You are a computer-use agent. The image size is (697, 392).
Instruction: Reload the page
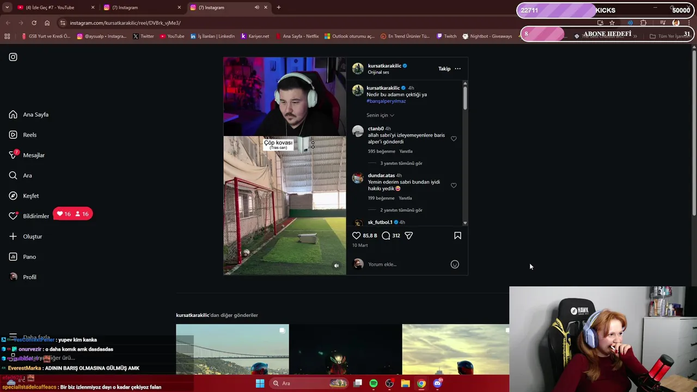coord(34,23)
